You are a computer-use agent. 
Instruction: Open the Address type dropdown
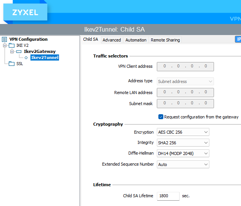[x=185, y=81]
